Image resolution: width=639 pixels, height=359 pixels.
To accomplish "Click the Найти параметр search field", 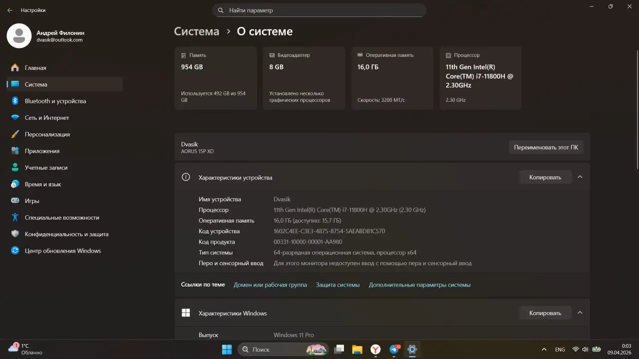I will click(319, 10).
